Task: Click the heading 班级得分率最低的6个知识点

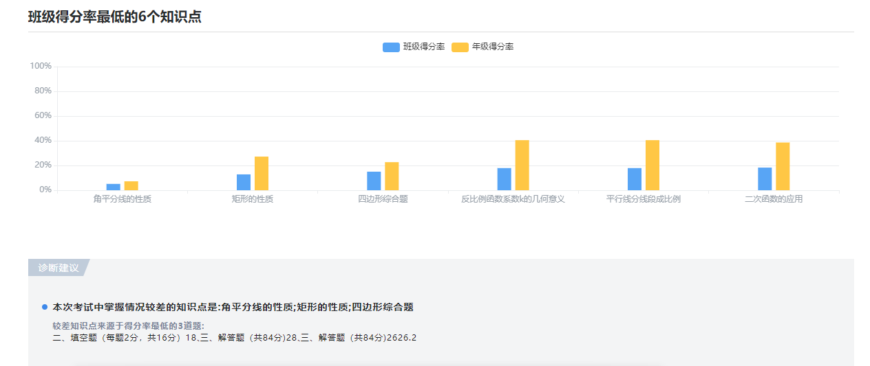Action: pyautogui.click(x=114, y=17)
